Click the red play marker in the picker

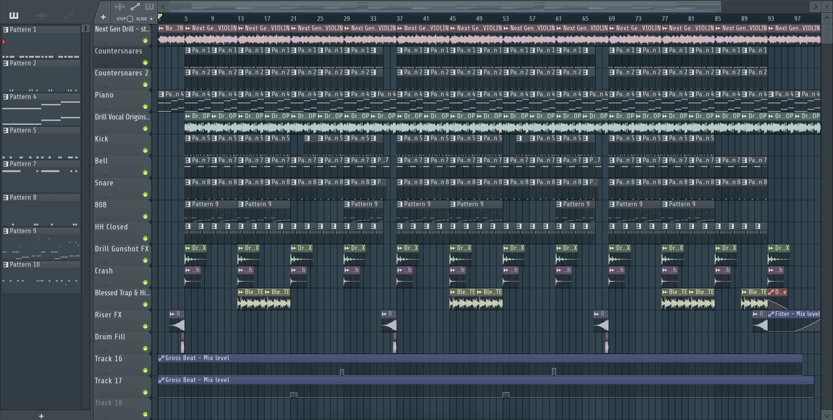click(x=4, y=42)
